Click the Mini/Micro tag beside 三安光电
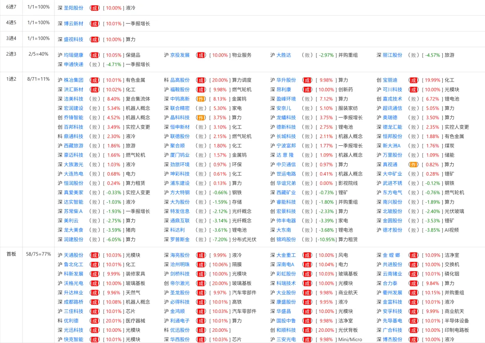Screen dimensions: 485x343 click(x=350, y=339)
